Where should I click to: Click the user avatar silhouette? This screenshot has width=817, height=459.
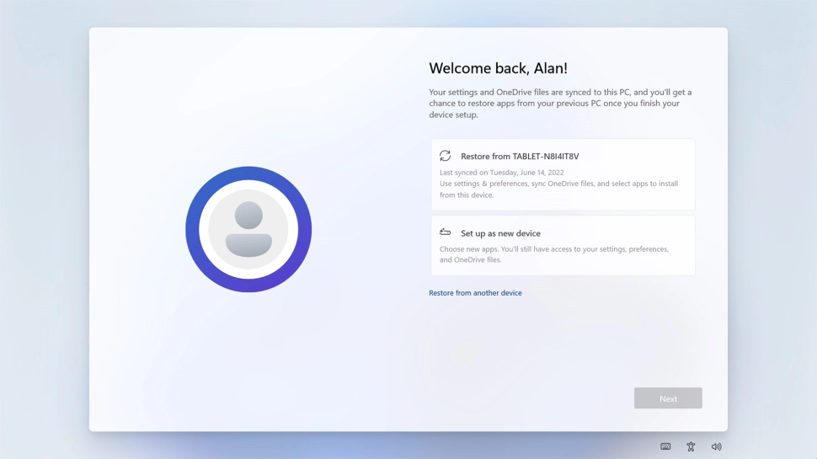click(248, 229)
